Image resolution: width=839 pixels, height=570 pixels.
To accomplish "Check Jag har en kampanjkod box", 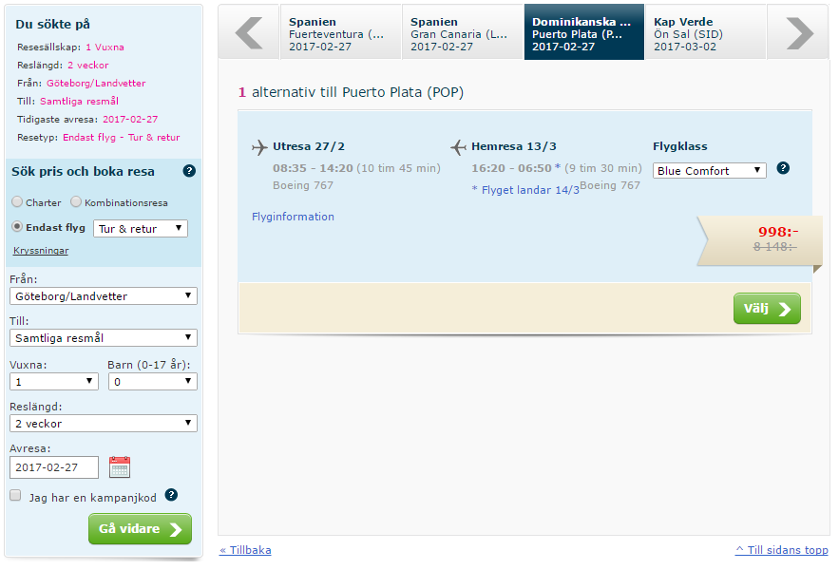I will click(x=15, y=495).
